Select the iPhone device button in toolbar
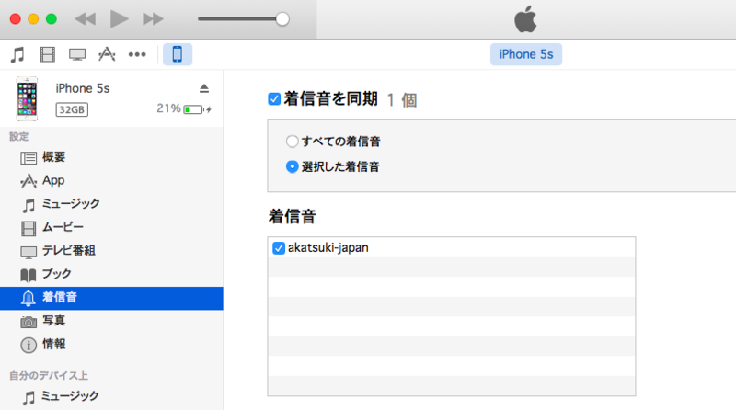The height and width of the screenshot is (410, 736). (x=178, y=54)
